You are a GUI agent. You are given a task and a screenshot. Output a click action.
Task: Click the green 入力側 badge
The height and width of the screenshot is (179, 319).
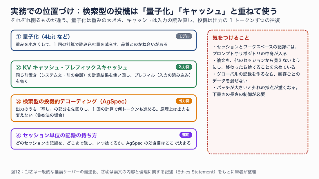pyautogui.click(x=184, y=67)
